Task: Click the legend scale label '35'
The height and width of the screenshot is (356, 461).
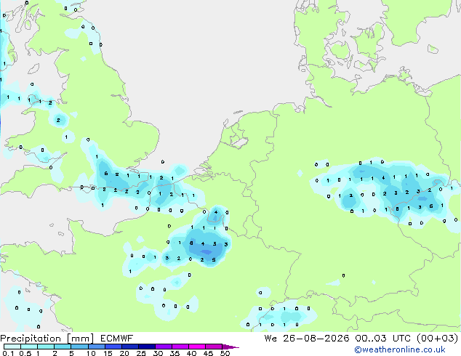Action: (x=175, y=353)
